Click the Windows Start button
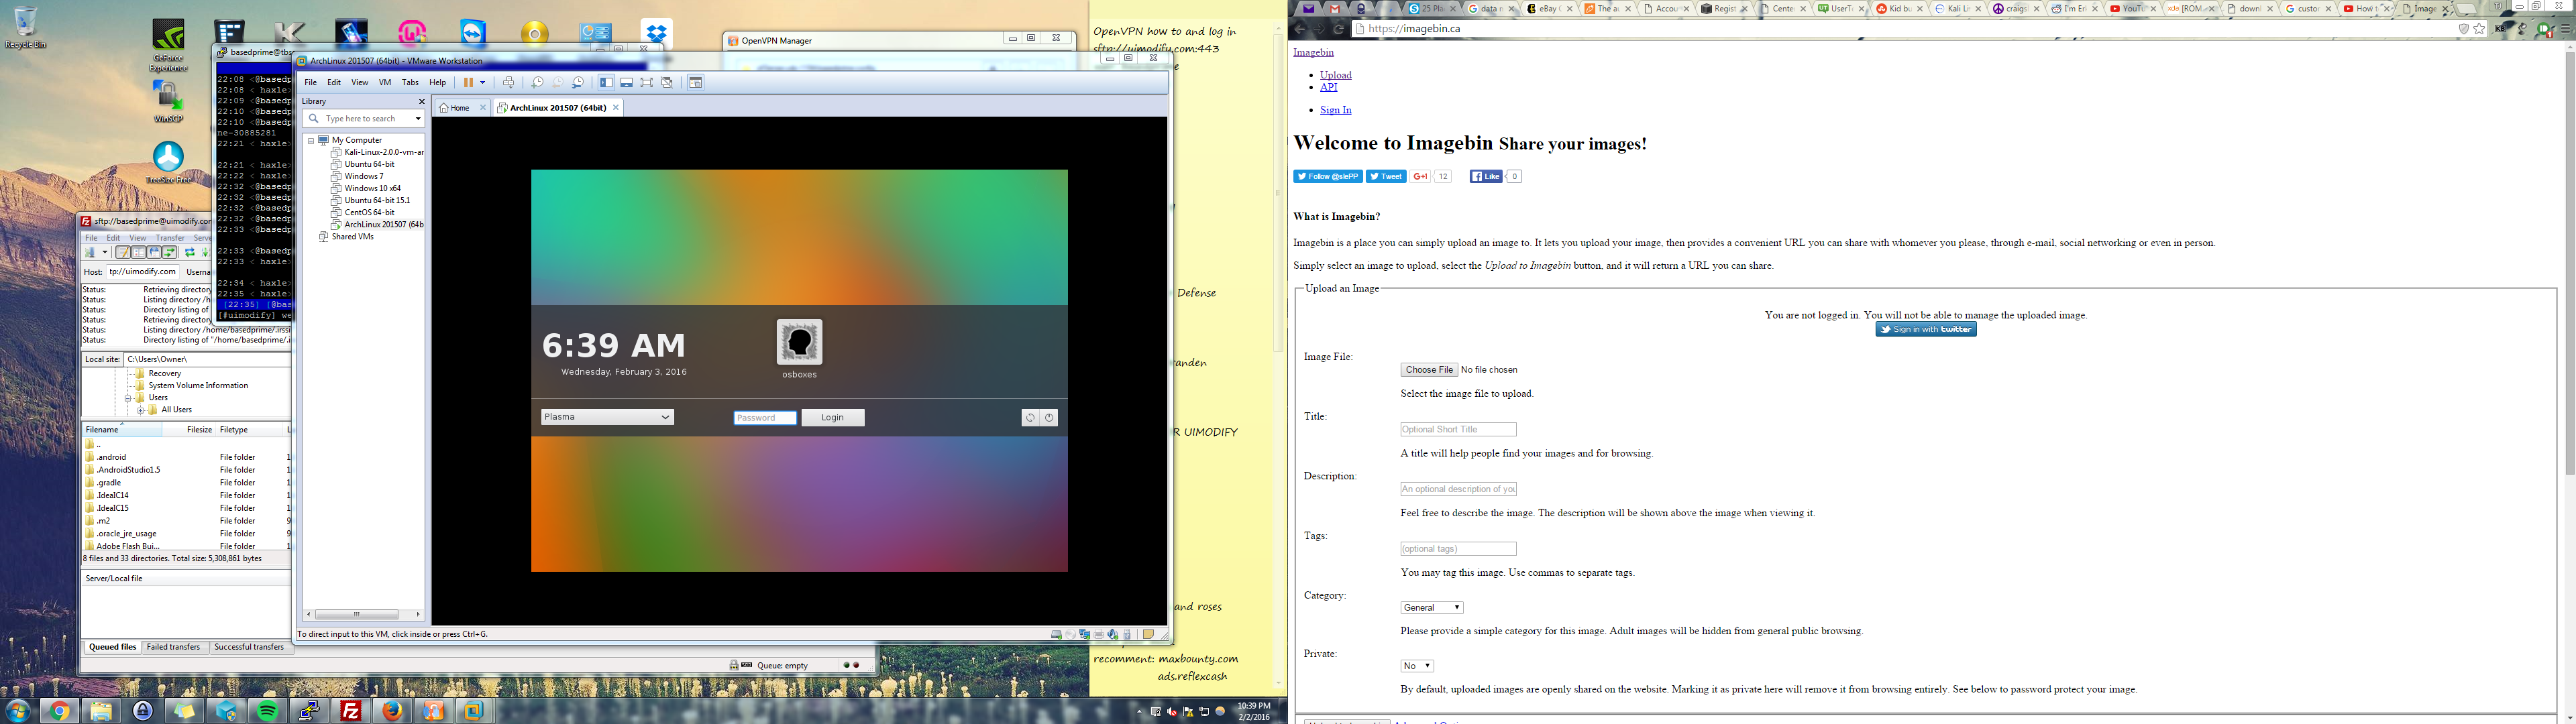 point(17,711)
